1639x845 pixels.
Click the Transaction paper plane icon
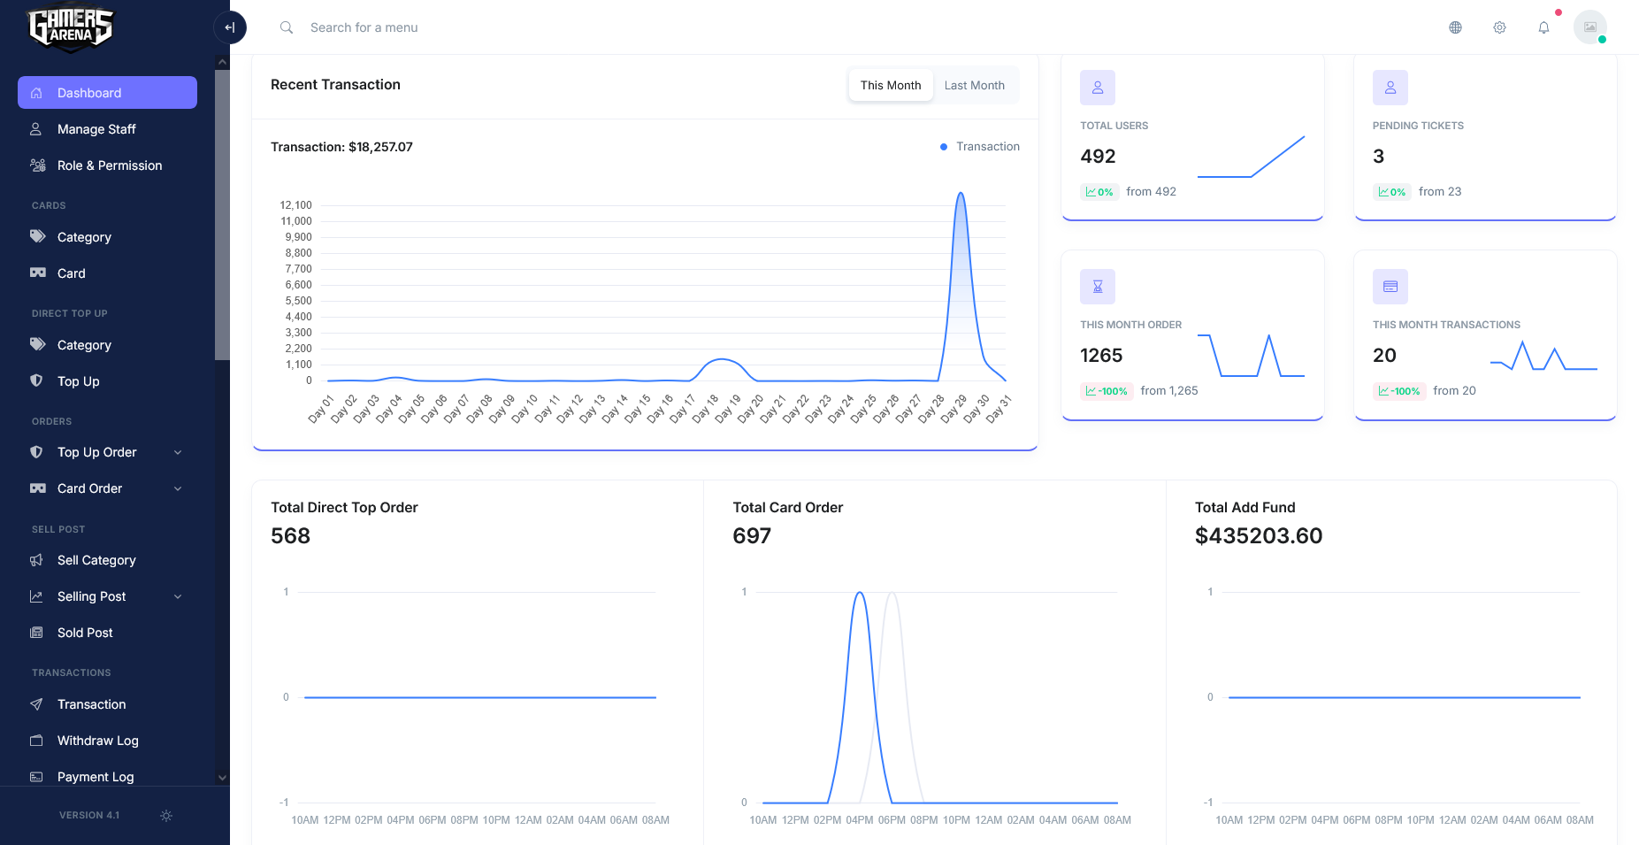tap(36, 704)
